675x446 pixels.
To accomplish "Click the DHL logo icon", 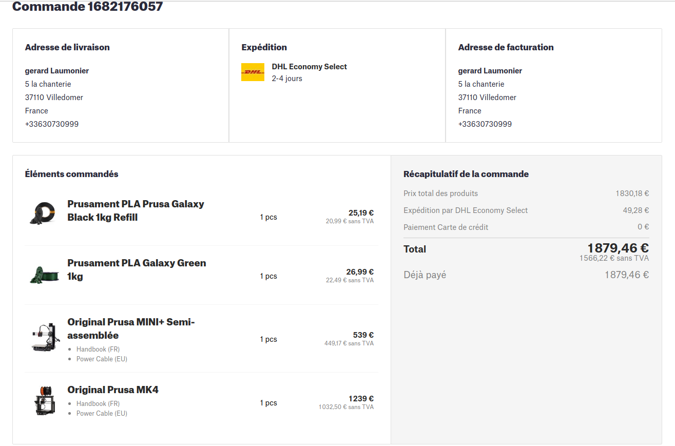I will coord(253,72).
